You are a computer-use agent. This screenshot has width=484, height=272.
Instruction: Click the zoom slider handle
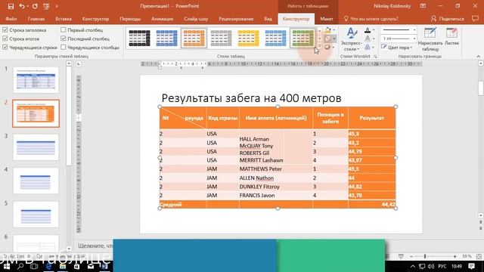(425, 256)
